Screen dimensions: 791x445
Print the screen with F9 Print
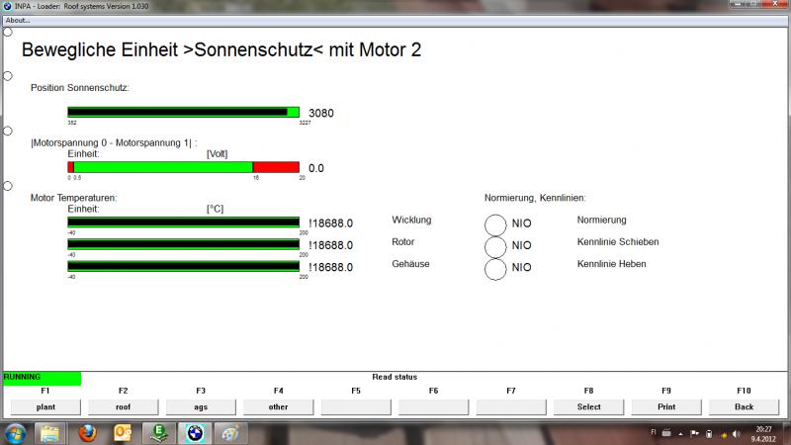click(666, 406)
